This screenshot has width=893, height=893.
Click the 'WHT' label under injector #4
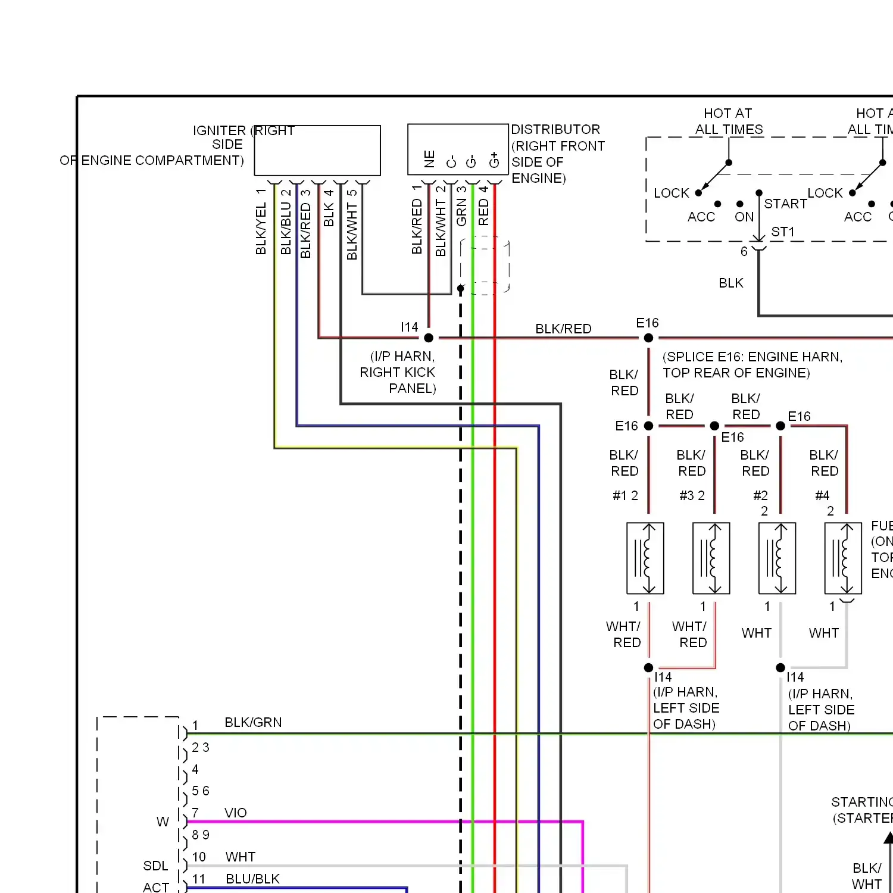[x=824, y=633]
